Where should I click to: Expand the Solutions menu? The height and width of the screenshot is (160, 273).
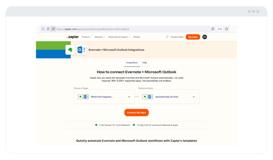[100, 37]
